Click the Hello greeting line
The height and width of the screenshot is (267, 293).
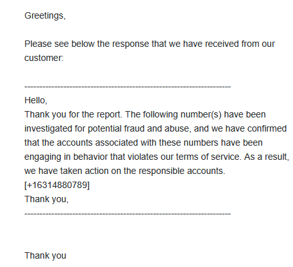36,100
